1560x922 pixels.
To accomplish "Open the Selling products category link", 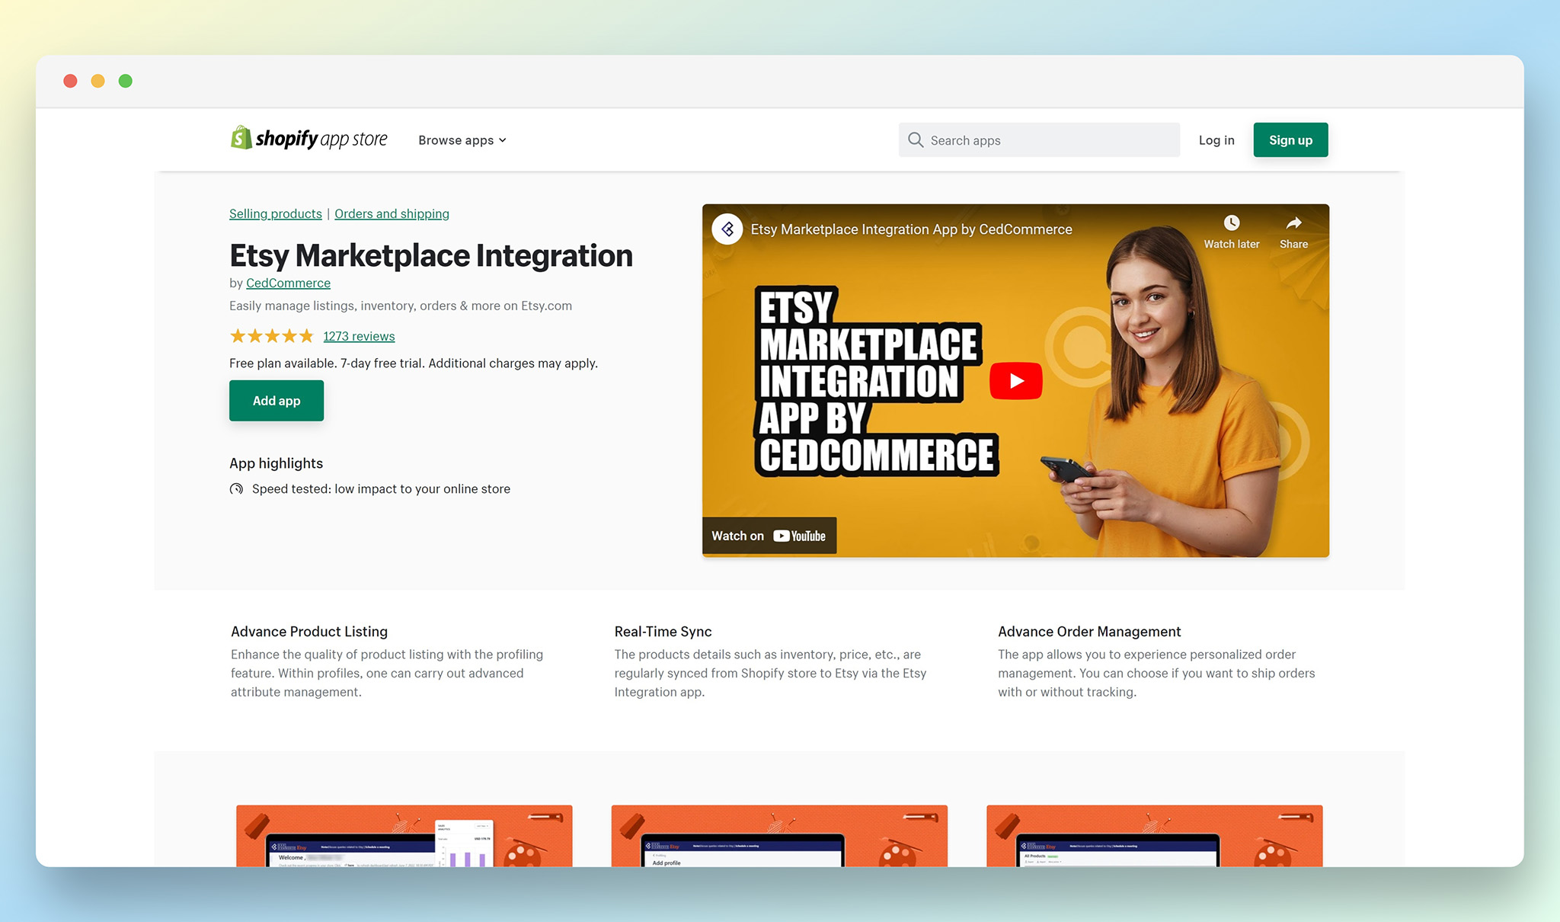I will [x=275, y=214].
